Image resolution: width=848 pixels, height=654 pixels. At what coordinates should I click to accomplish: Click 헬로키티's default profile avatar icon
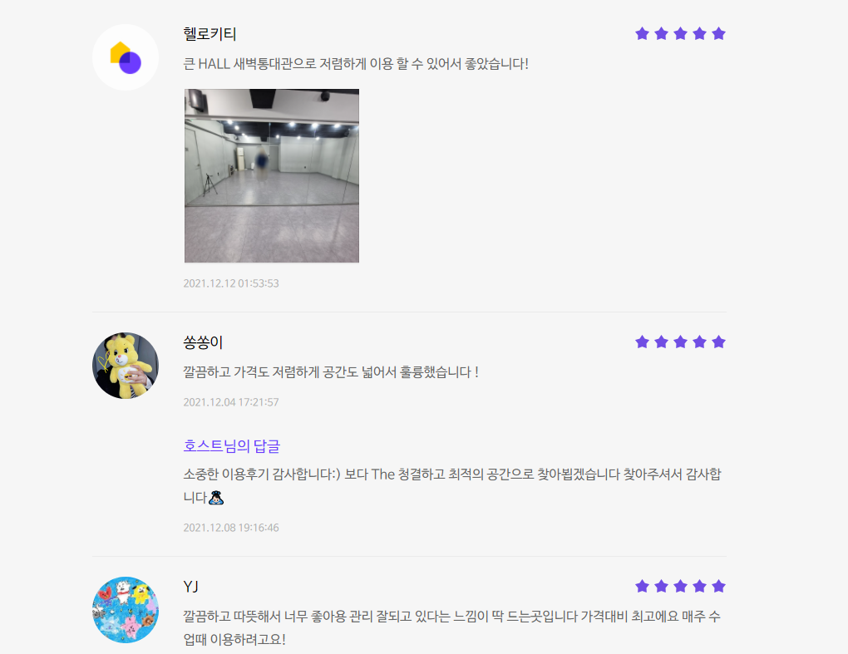point(126,57)
